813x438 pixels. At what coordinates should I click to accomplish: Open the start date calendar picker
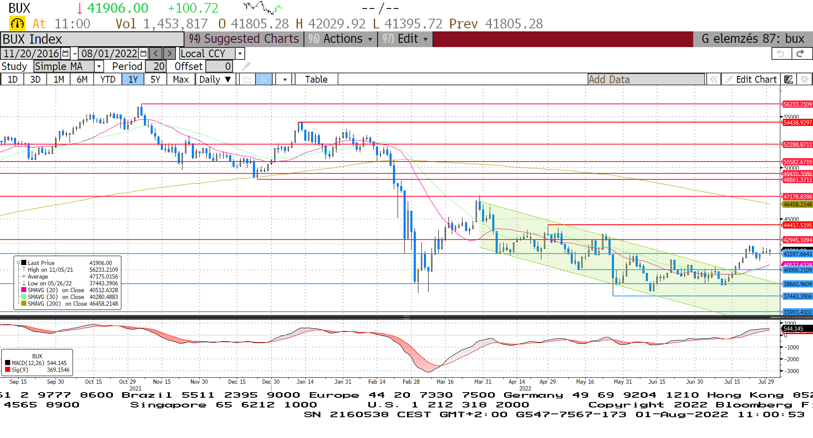pyautogui.click(x=65, y=53)
